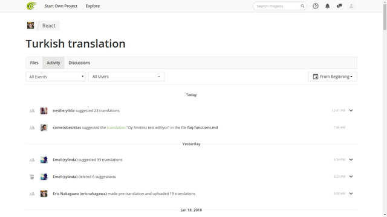Open the messages chat icon
Viewport: 387px width, 217px height.
(x=339, y=6)
